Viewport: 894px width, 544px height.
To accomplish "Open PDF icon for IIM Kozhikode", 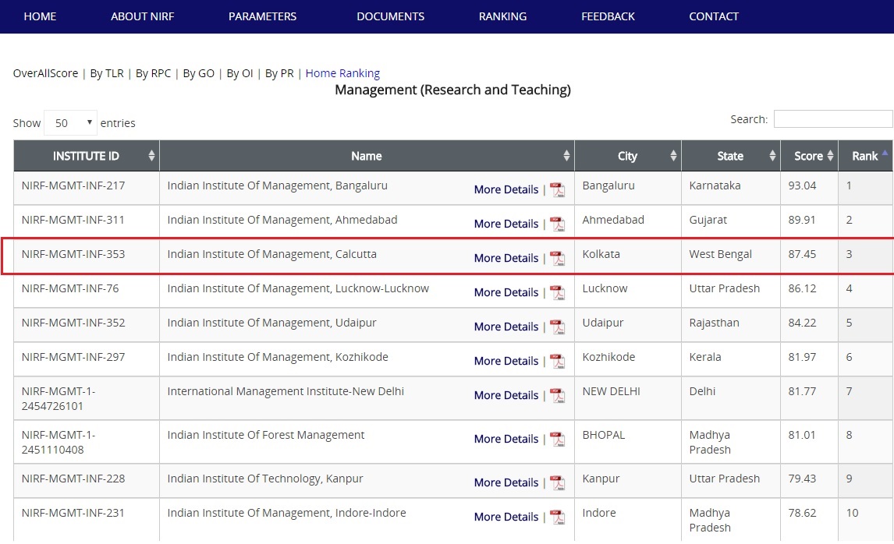I will (x=558, y=361).
